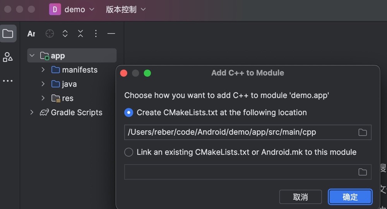Click the 取消 cancel button
The height and width of the screenshot is (209, 387).
(x=300, y=197)
